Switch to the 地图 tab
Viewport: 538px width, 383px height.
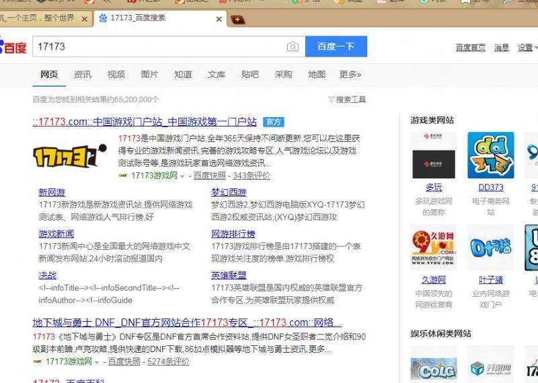click(x=317, y=74)
